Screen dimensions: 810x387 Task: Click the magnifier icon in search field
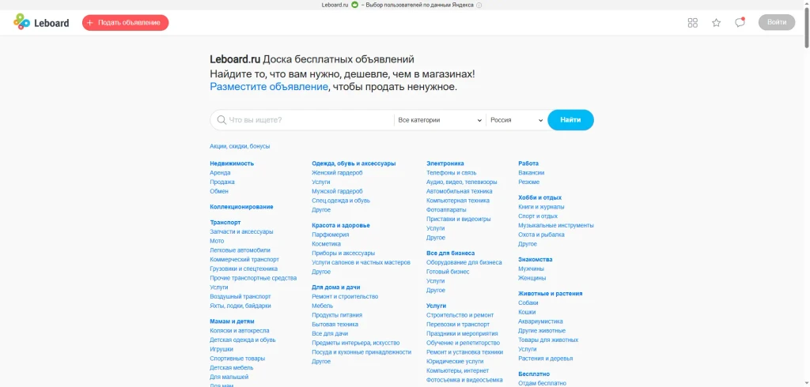[x=221, y=120]
